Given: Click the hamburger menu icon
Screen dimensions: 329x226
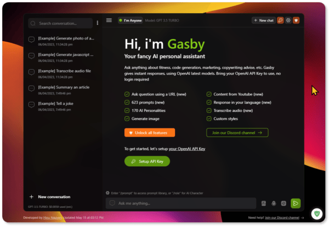Looking at the screenshot, I should click(x=109, y=20).
